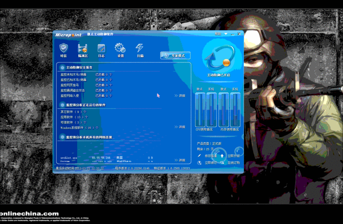The image size is (343, 224).
Task: Select the 监控网络入侵 row
Action: click(87, 96)
